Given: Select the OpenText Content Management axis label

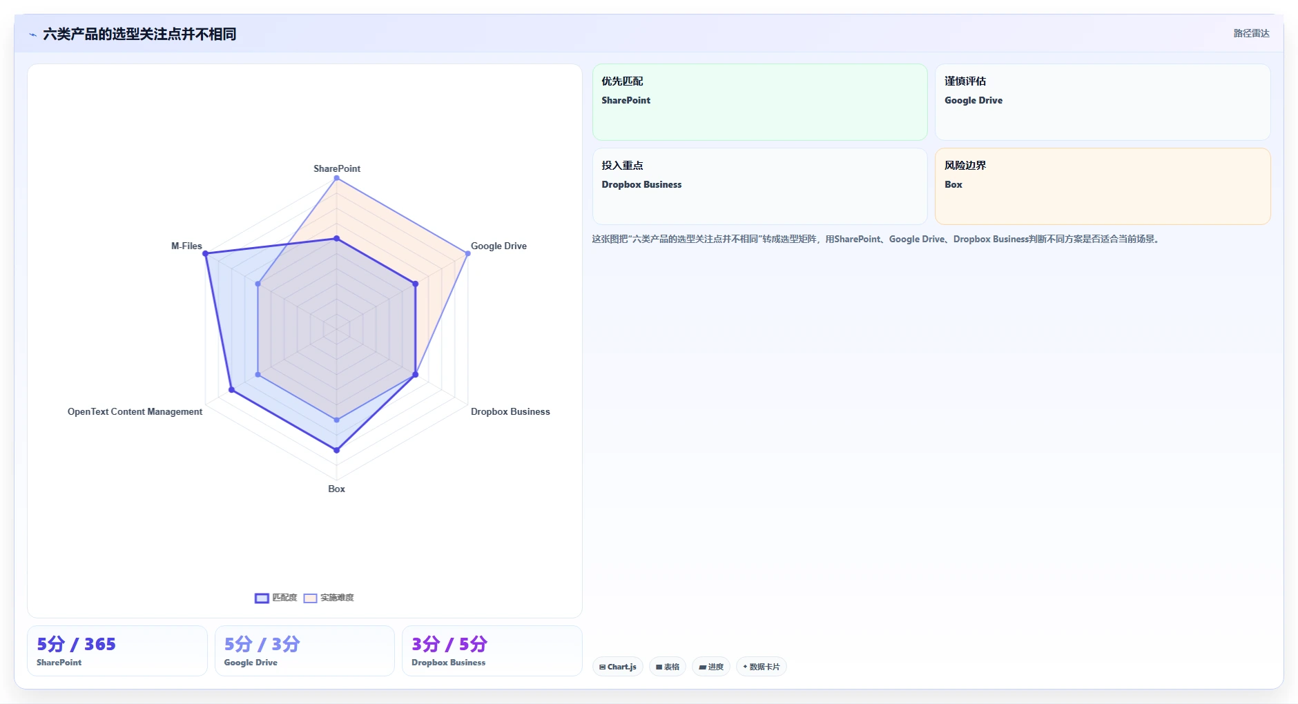Looking at the screenshot, I should pyautogui.click(x=135, y=411).
